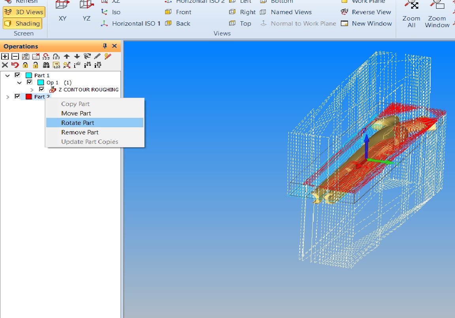455x318 pixels.
Task: Toggle the Shading screen button
Action: [24, 24]
